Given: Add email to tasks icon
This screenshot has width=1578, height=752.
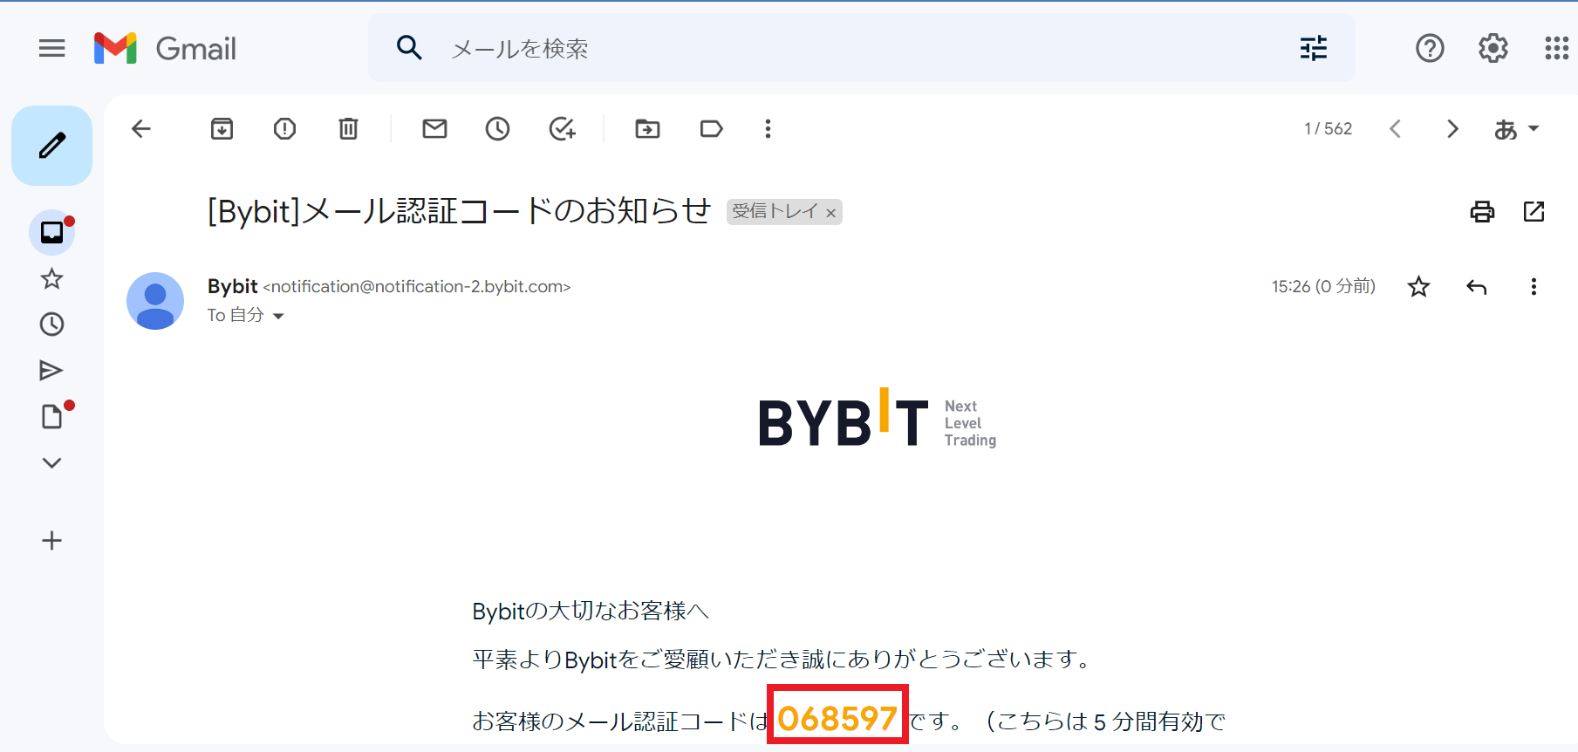Looking at the screenshot, I should point(562,129).
